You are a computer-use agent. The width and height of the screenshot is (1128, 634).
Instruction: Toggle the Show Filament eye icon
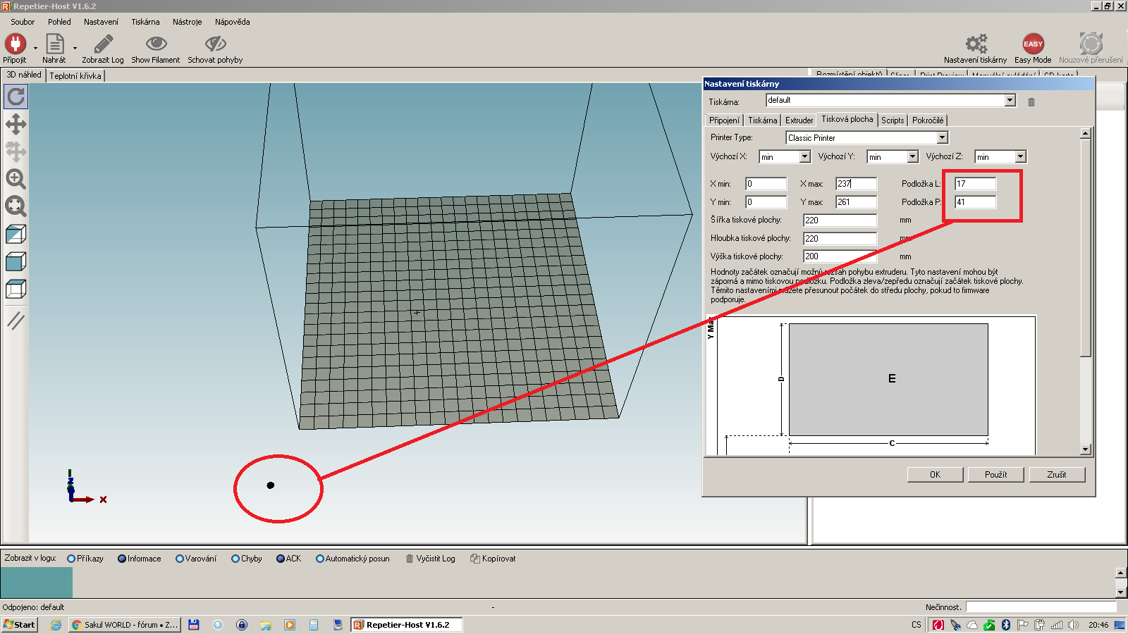[156, 44]
